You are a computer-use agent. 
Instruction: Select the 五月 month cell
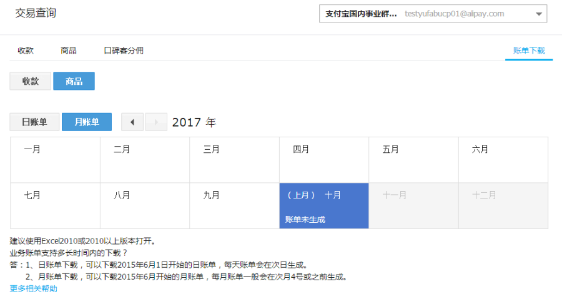(x=413, y=160)
